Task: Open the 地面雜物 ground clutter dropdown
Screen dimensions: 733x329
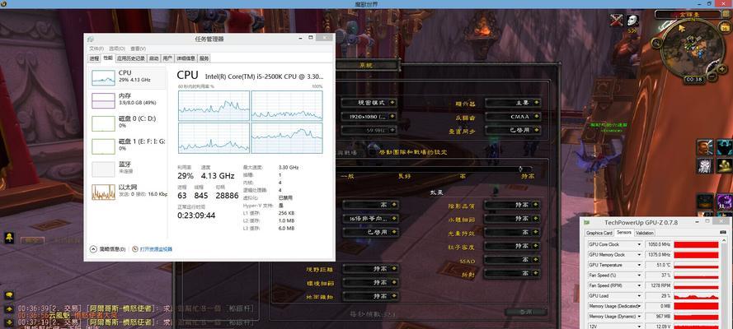Action: point(371,296)
